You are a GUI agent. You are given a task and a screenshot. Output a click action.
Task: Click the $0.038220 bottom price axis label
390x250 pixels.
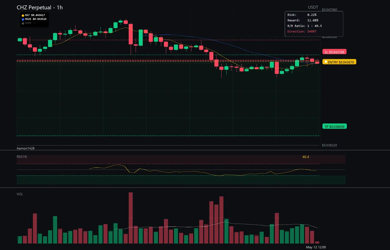point(329,145)
